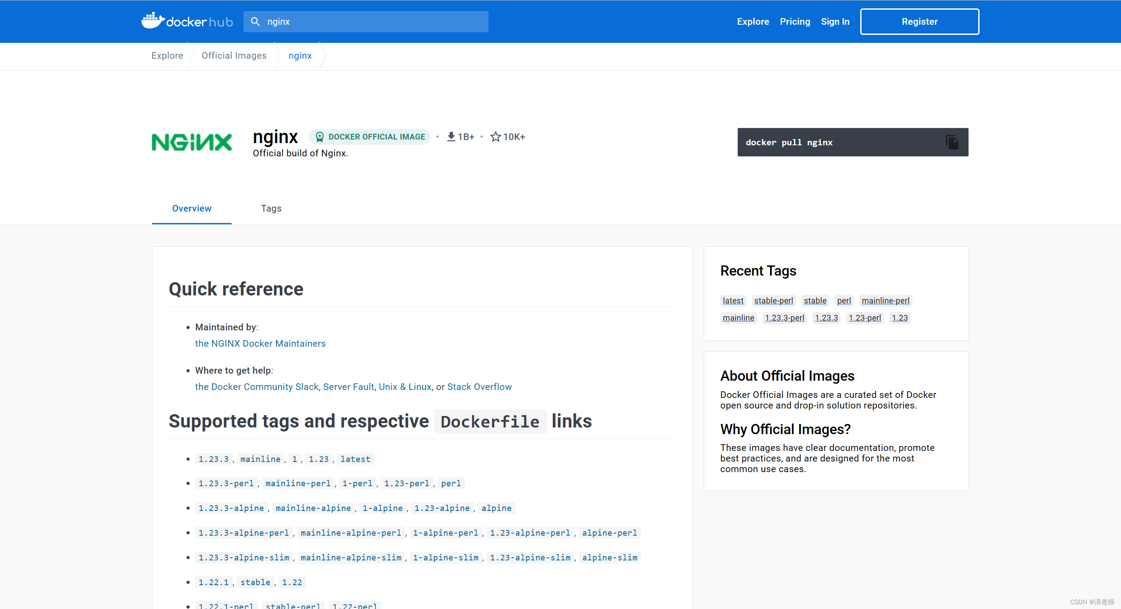
Task: Click the Docker Official Image badge
Action: coord(370,137)
